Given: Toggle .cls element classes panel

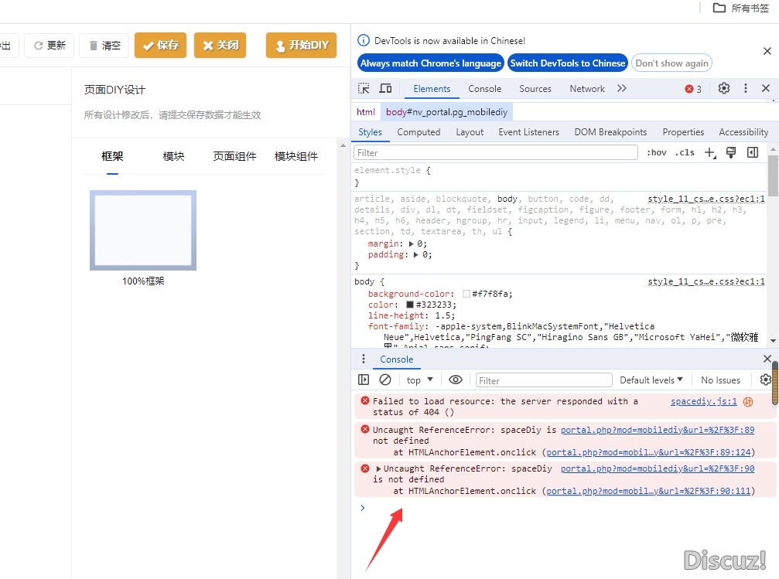Looking at the screenshot, I should [685, 152].
